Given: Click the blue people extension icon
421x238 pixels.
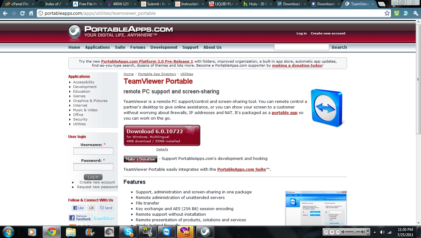Looking at the screenshot, I should pyautogui.click(x=406, y=13).
